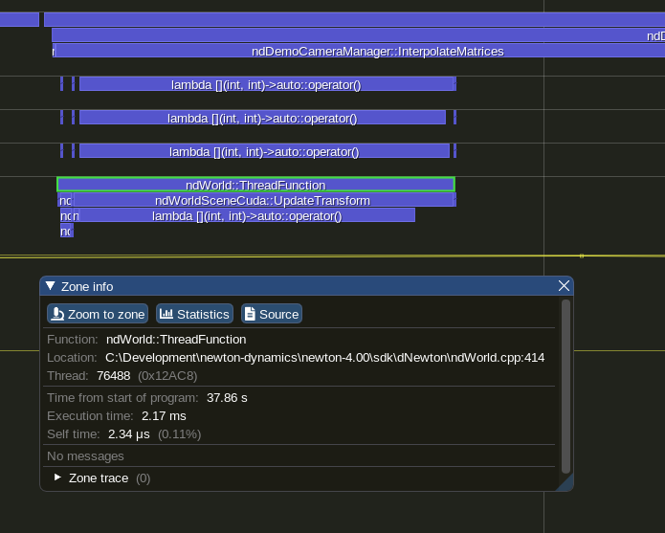Click the third-row lambda operator() zone

click(264, 151)
